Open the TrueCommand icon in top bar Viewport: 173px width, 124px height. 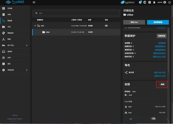pos(145,2)
